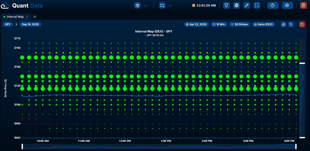Open the 10 Min interval selector
Image resolution: width=310 pixels, height=151 pixels.
click(219, 24)
